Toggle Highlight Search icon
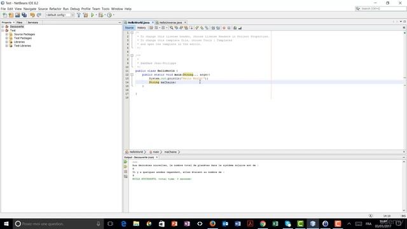This screenshot has width=407, height=229. pos(186,28)
